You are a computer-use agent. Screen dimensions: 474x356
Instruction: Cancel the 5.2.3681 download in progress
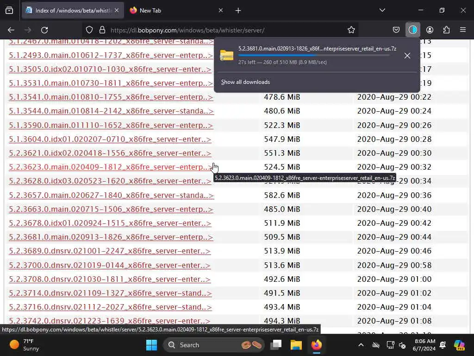click(x=407, y=56)
